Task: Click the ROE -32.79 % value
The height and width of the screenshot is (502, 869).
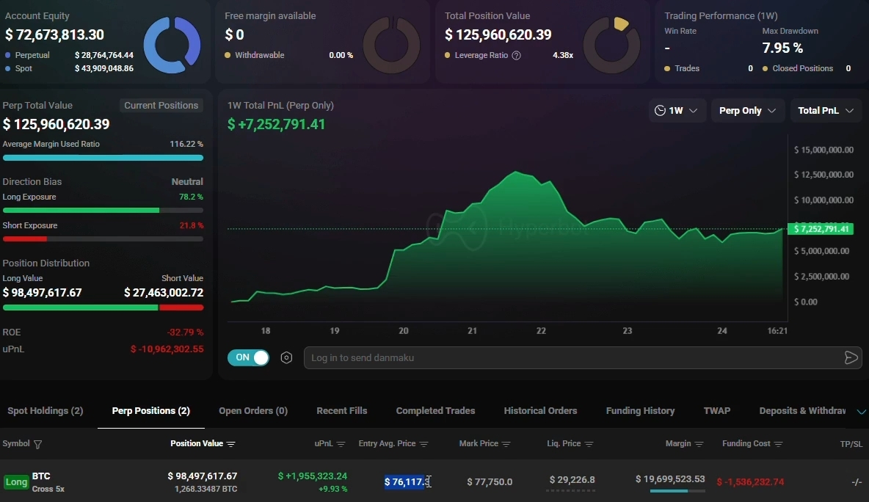Action: click(185, 332)
